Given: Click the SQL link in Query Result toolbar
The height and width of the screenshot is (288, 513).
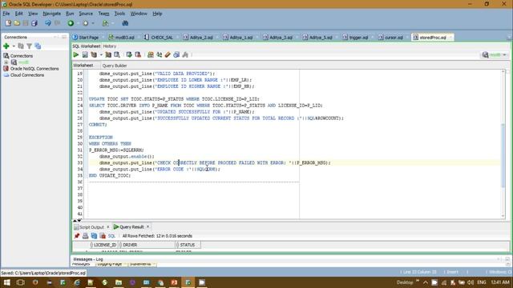Looking at the screenshot, I should [111, 236].
